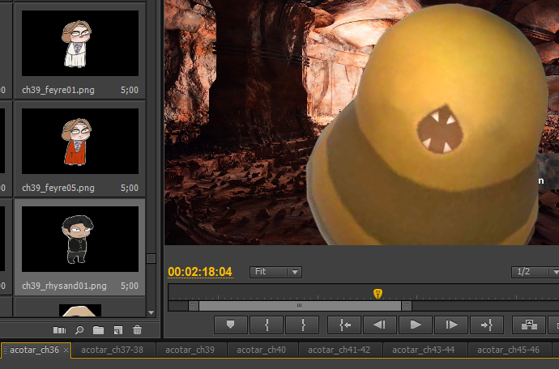Click the ch39_feyre01.png file name
This screenshot has height=369, width=559.
pos(58,90)
